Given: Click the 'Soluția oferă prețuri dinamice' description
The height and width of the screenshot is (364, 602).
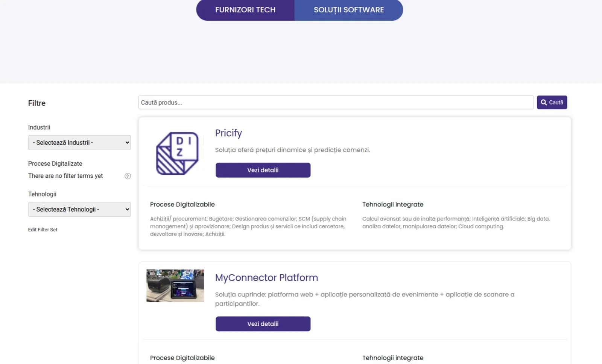Looking at the screenshot, I should pos(293,150).
